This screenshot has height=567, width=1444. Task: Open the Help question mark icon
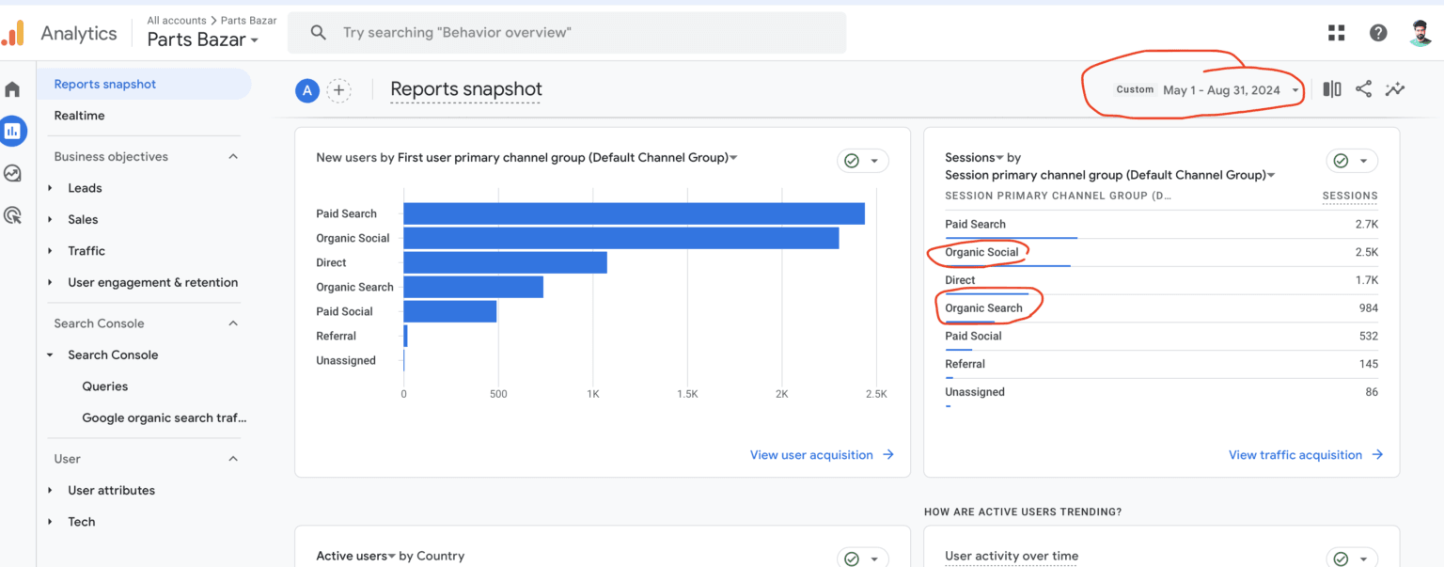pos(1377,33)
